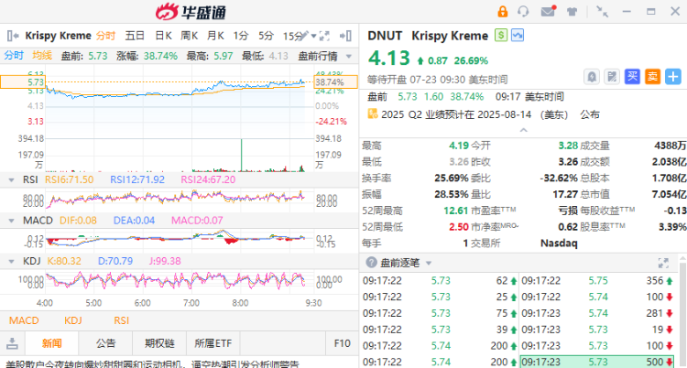
Task: Open customer service headset icon
Action: [523, 11]
